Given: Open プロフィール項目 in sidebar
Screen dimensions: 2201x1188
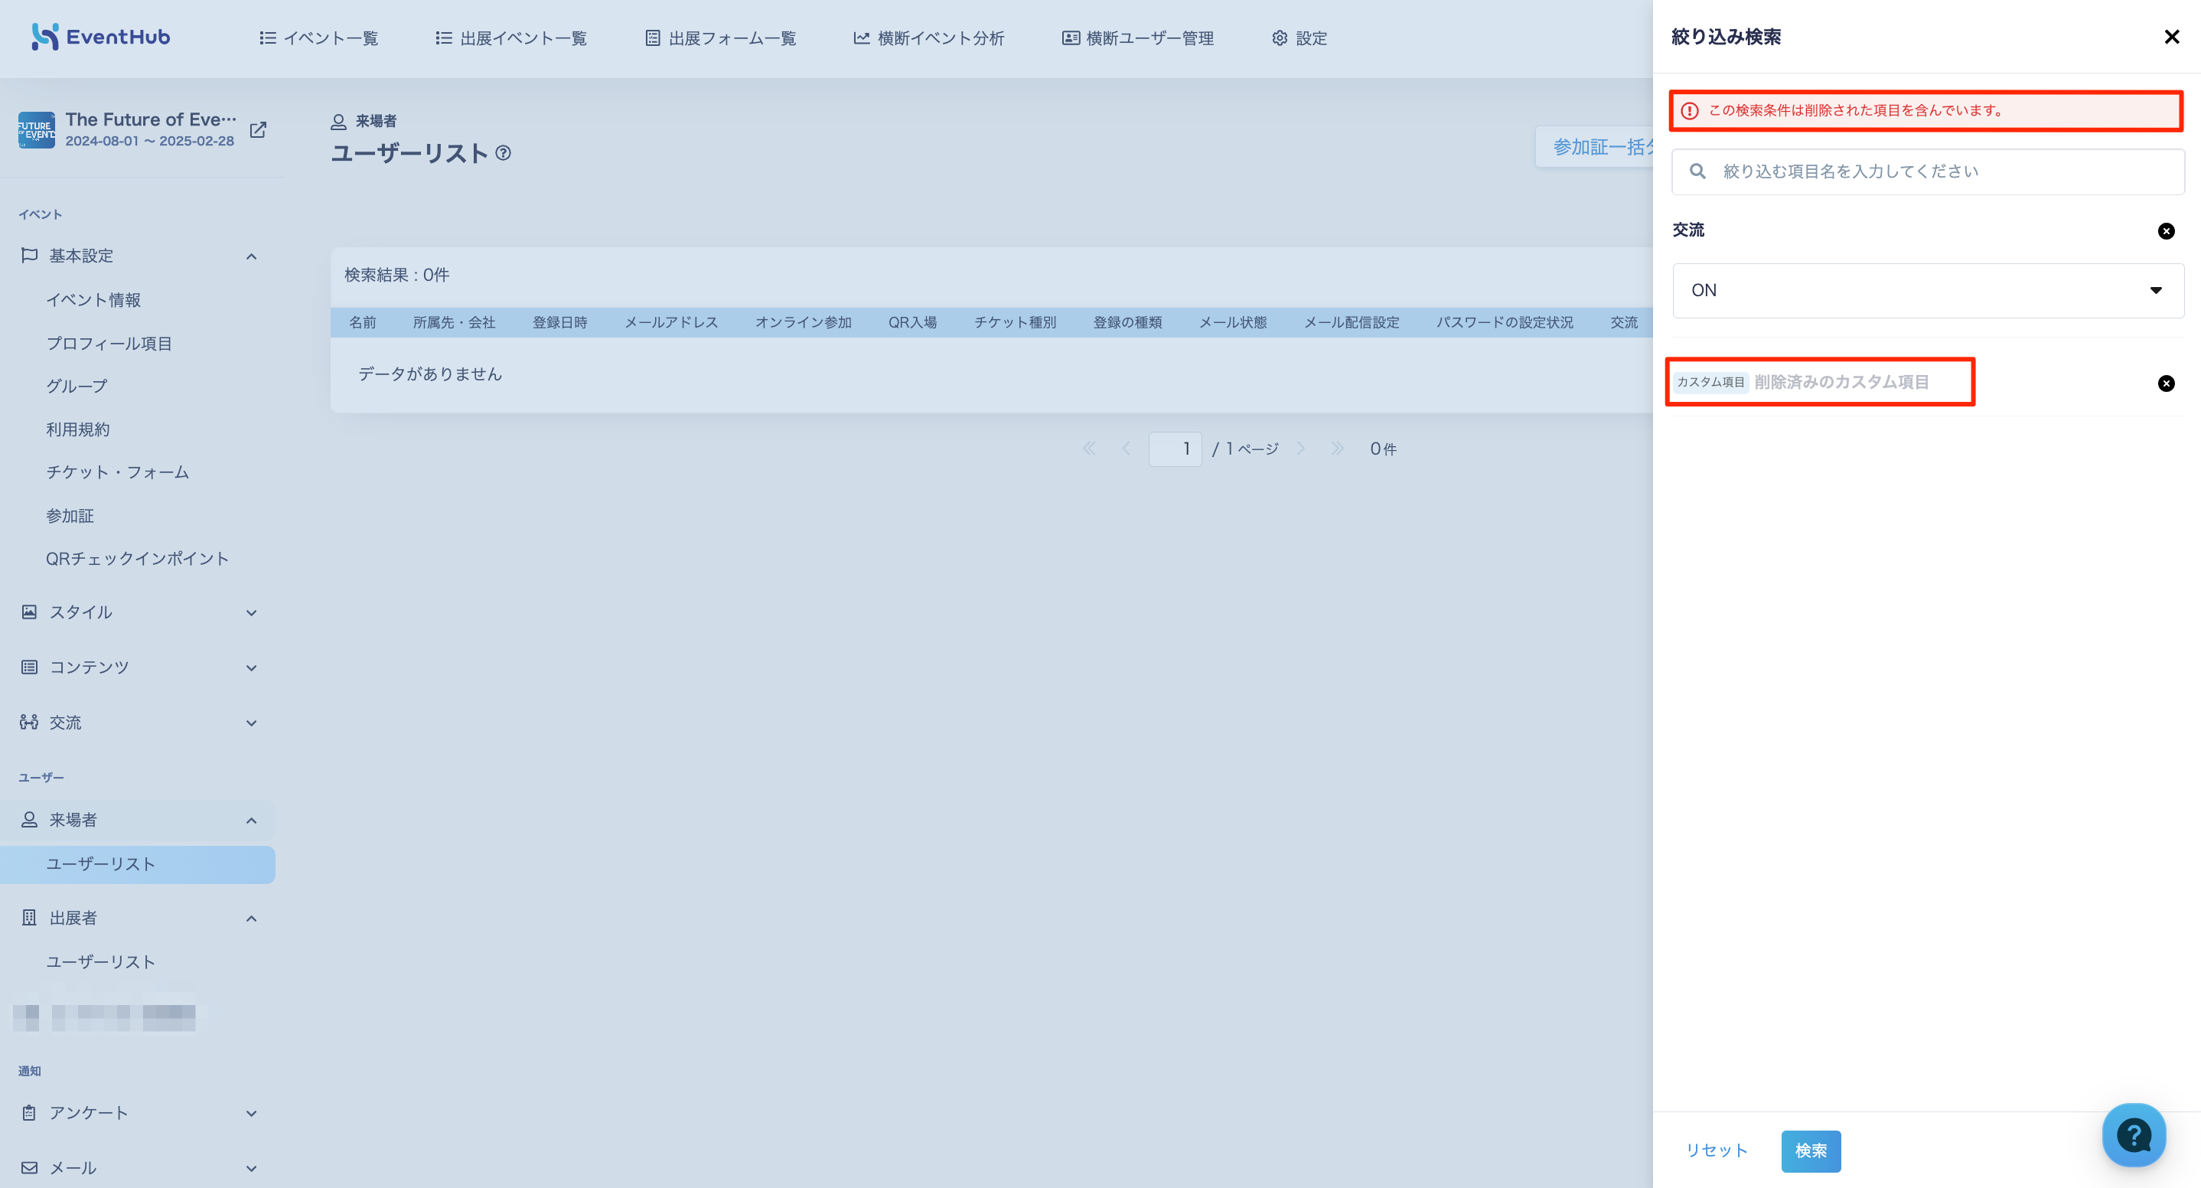Looking at the screenshot, I should pyautogui.click(x=109, y=344).
